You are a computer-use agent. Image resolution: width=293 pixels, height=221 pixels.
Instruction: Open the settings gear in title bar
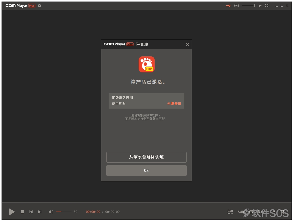click(39, 6)
